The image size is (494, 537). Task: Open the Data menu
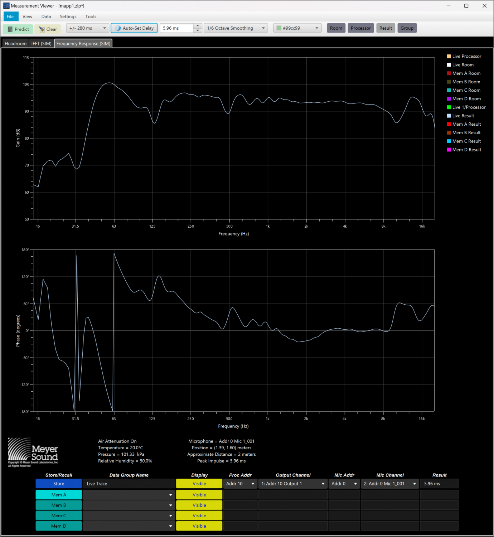46,16
